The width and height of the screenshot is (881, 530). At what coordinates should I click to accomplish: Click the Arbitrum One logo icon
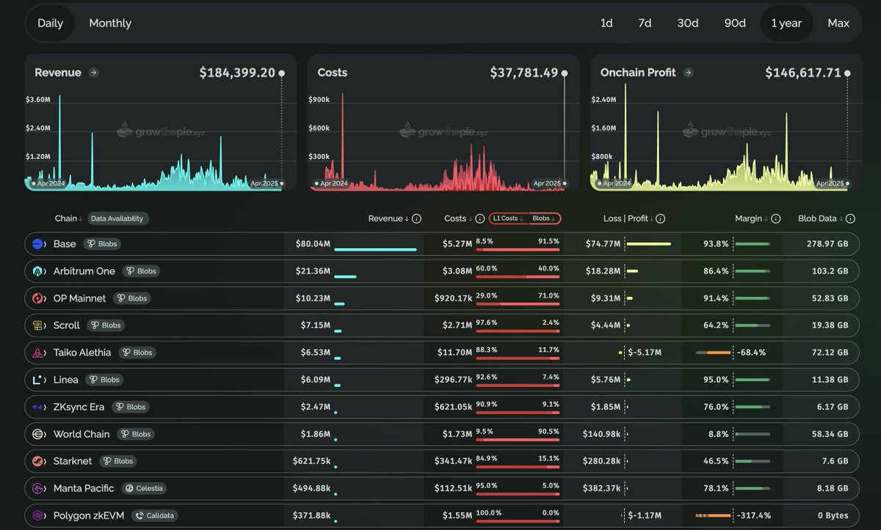(38, 271)
